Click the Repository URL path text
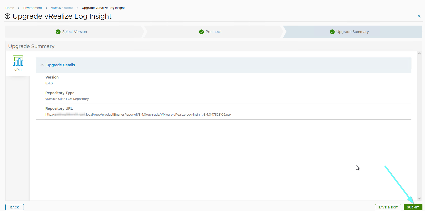The image size is (425, 211). click(x=138, y=115)
